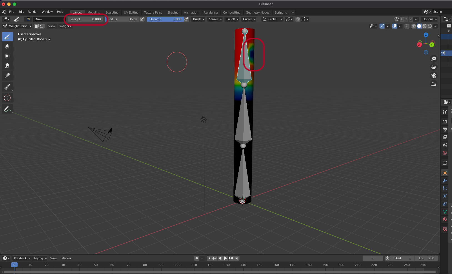The height and width of the screenshot is (274, 452).
Task: Open the Tool properties tab
Action: [x=445, y=112]
